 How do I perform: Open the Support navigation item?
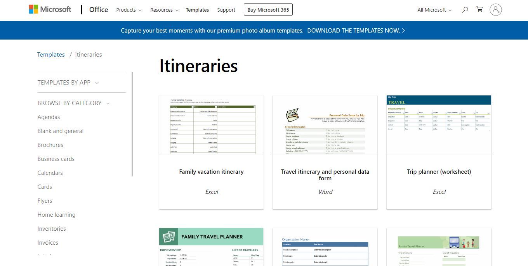click(x=226, y=10)
